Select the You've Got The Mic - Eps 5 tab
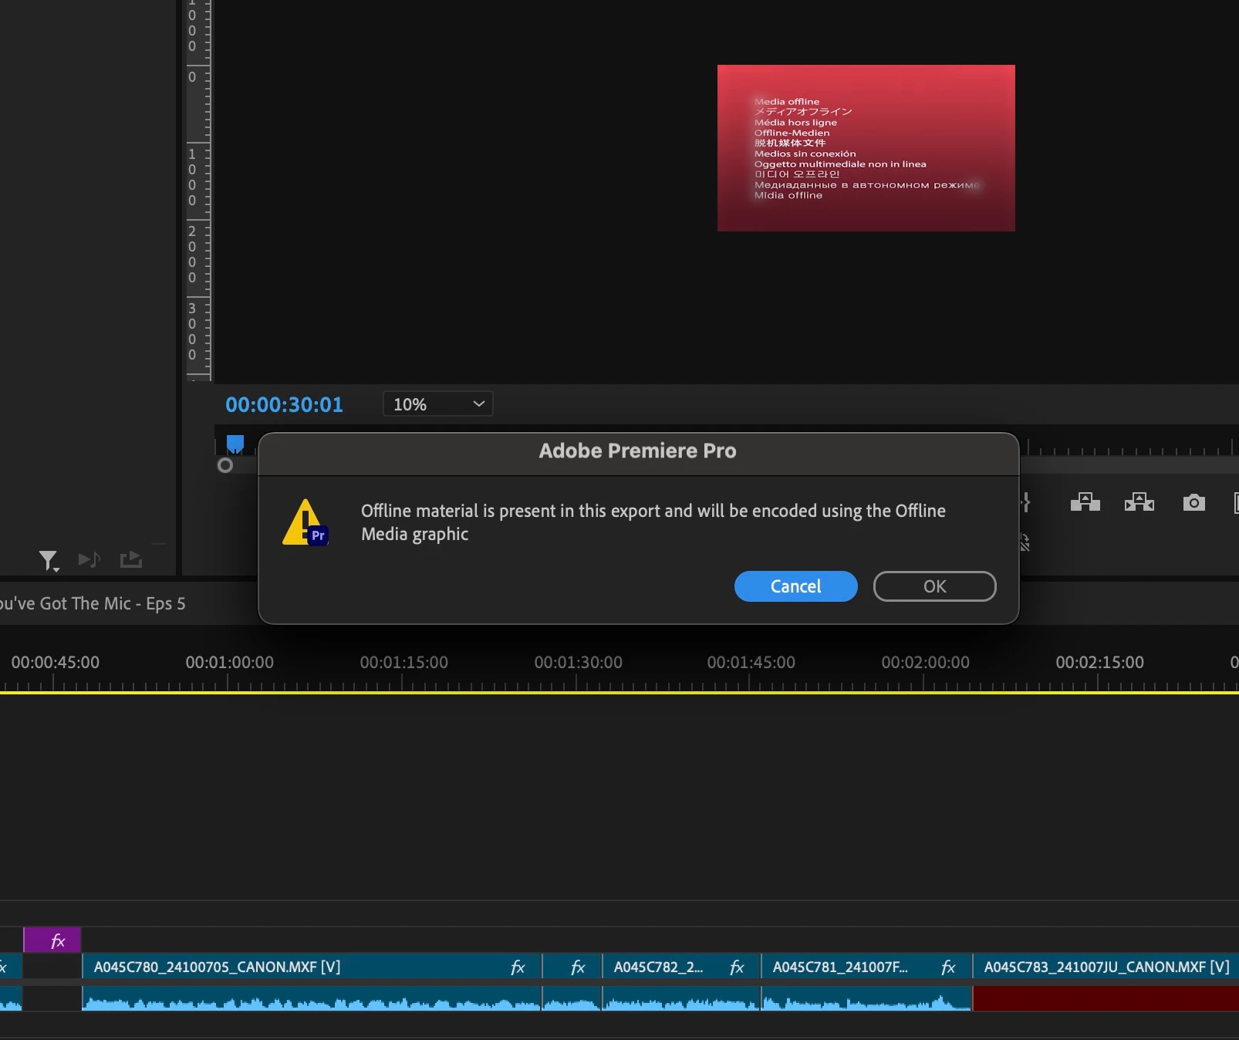The width and height of the screenshot is (1239, 1040). tap(93, 603)
